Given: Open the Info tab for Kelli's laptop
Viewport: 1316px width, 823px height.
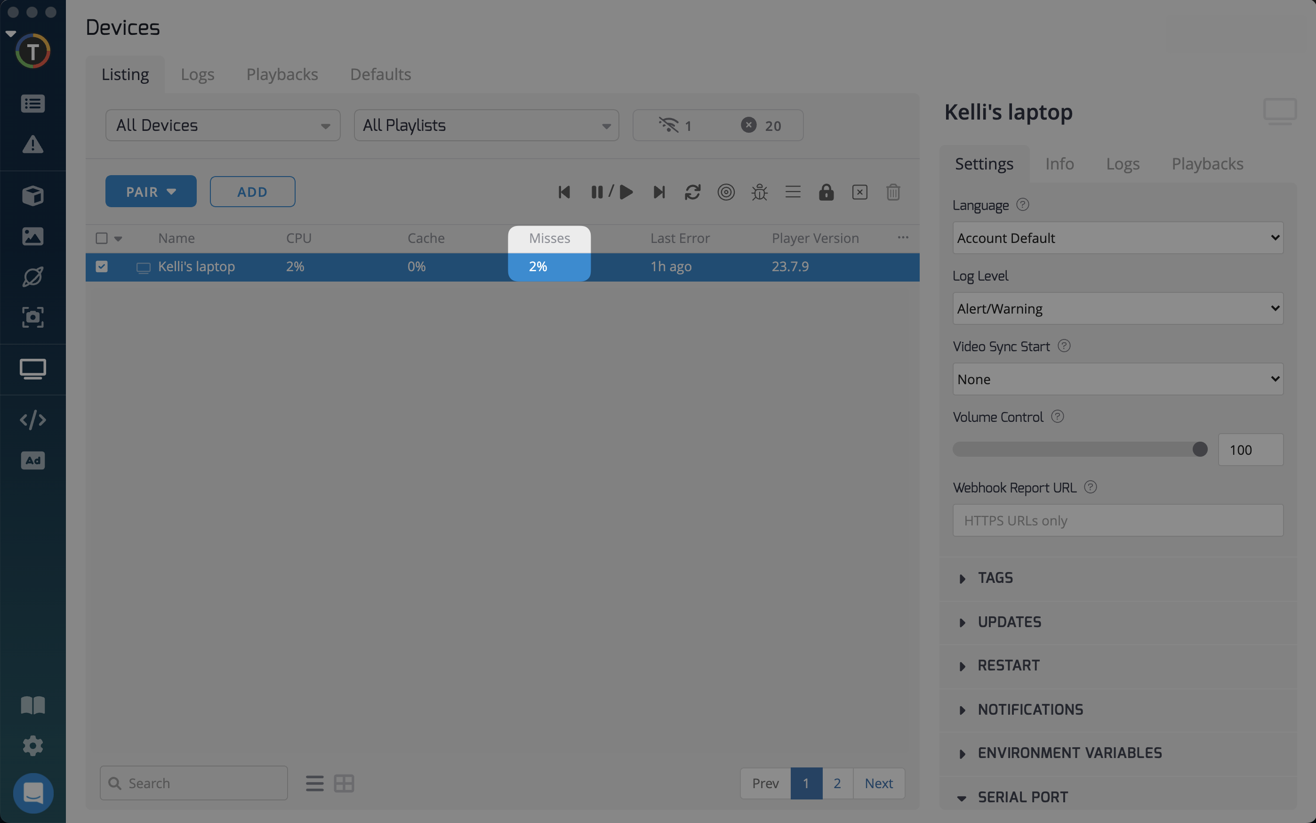Looking at the screenshot, I should point(1059,164).
